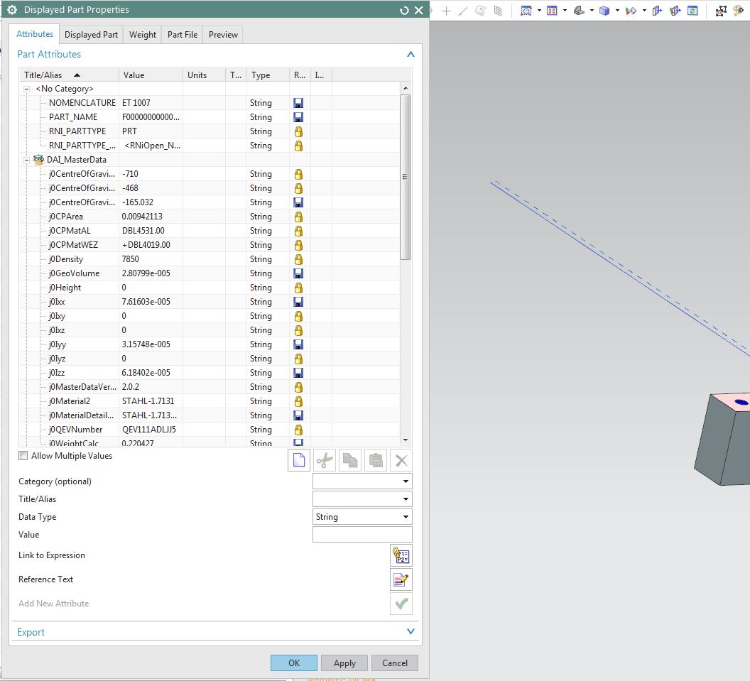Click the Cancel button
Image resolution: width=750 pixels, height=681 pixels.
[x=395, y=663]
